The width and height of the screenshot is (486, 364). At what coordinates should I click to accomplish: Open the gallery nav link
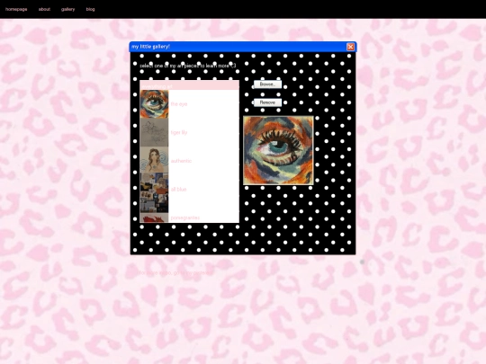(x=67, y=9)
